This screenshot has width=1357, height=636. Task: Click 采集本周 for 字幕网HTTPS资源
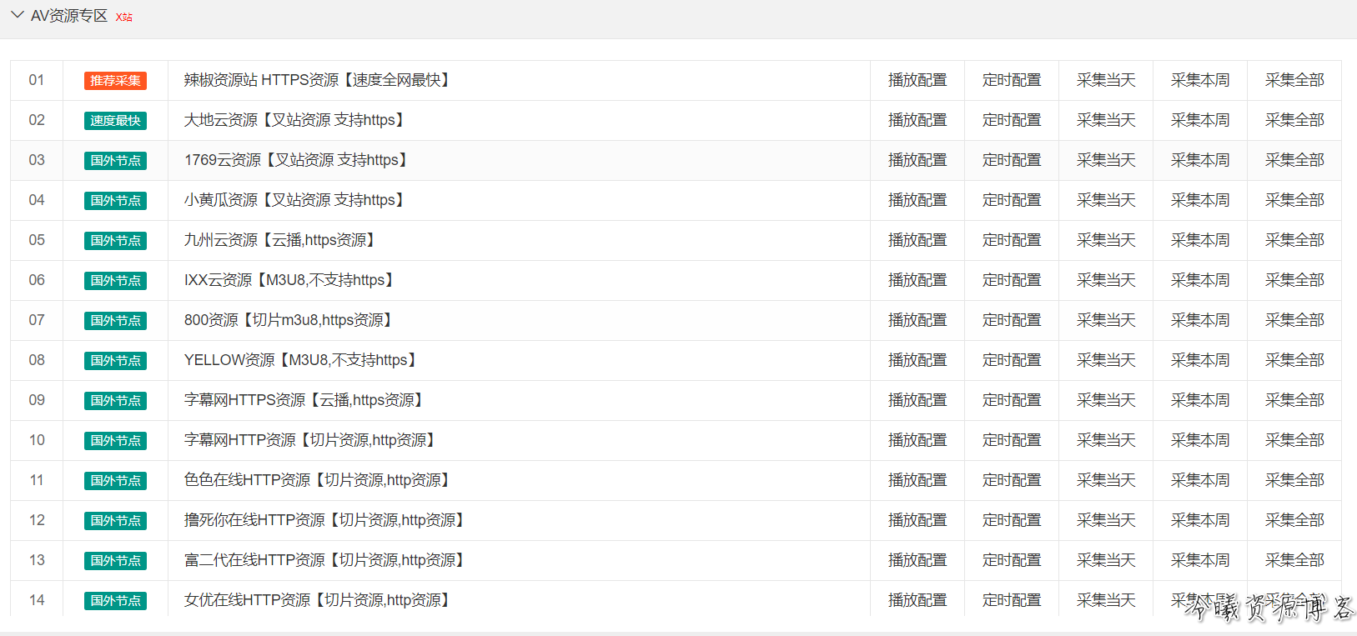click(x=1200, y=400)
